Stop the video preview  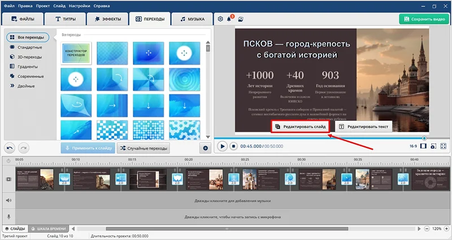[233, 146]
